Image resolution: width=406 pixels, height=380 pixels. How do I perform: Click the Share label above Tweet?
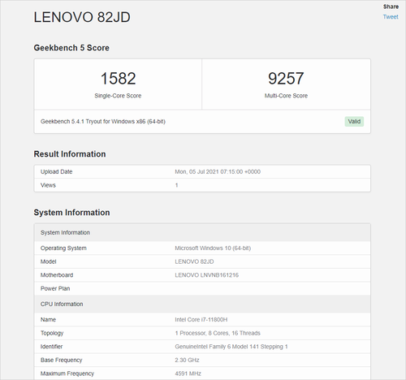coord(391,6)
